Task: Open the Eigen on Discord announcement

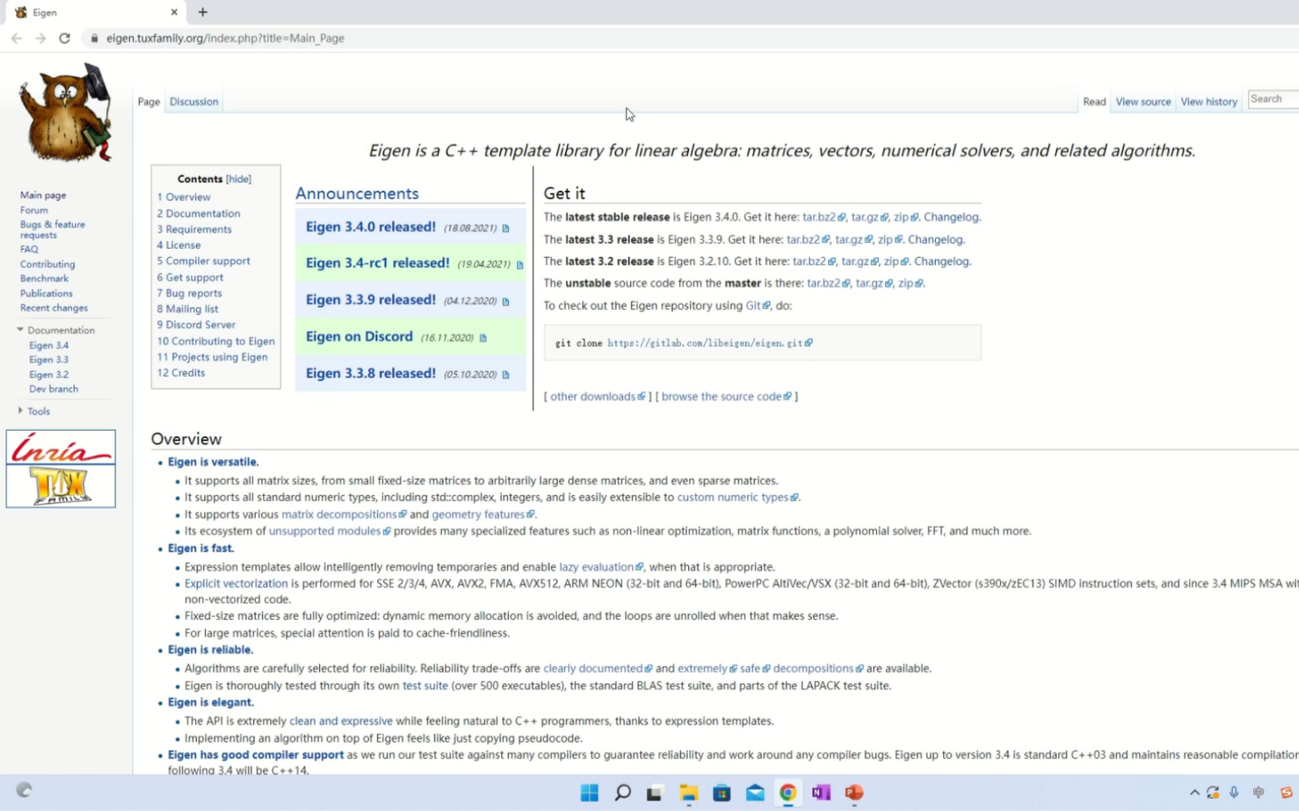Action: (x=359, y=337)
